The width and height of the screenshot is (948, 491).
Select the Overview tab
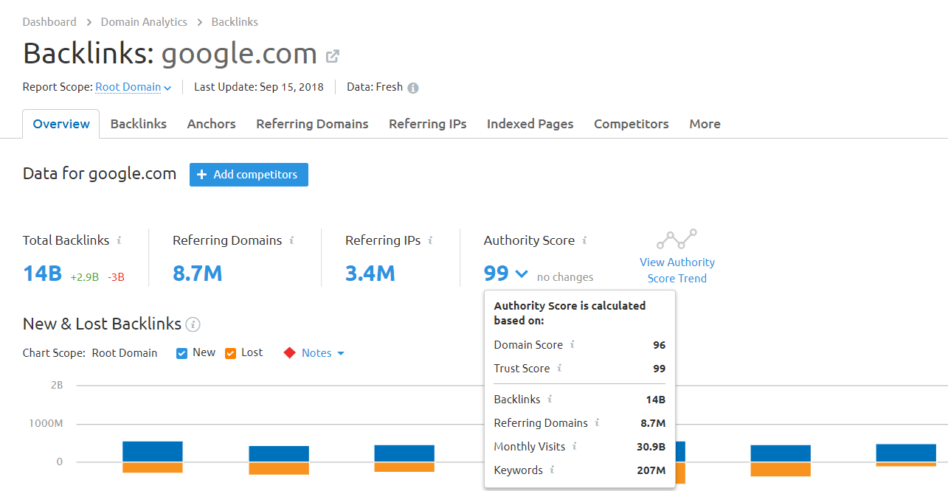[61, 124]
